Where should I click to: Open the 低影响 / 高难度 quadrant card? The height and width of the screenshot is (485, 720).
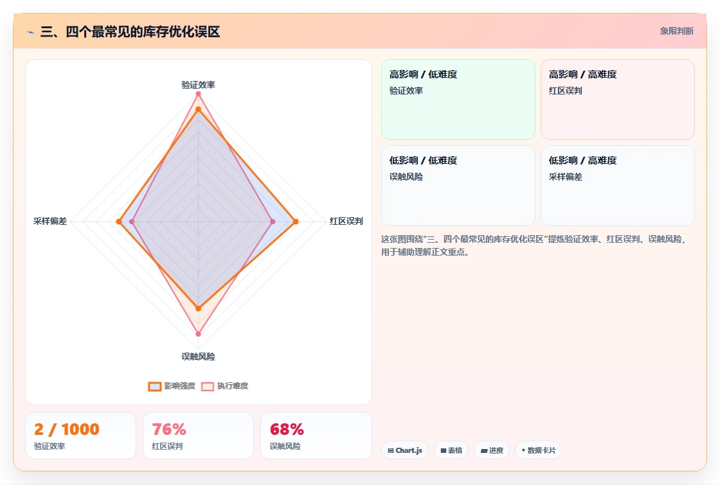(618, 186)
